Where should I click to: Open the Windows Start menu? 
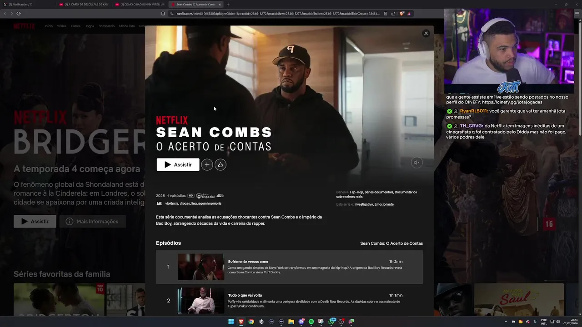[x=231, y=322]
